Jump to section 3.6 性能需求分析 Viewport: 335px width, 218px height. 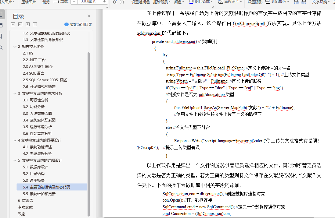click(x=38, y=134)
